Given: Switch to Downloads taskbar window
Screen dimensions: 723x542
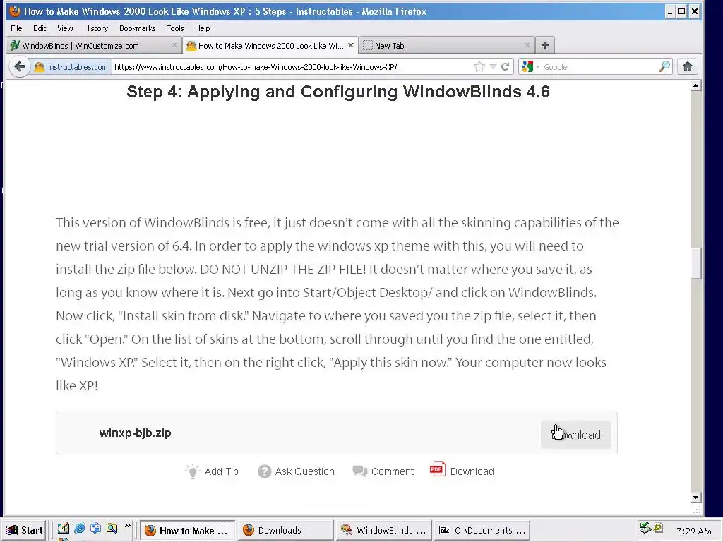Looking at the screenshot, I should (285, 530).
